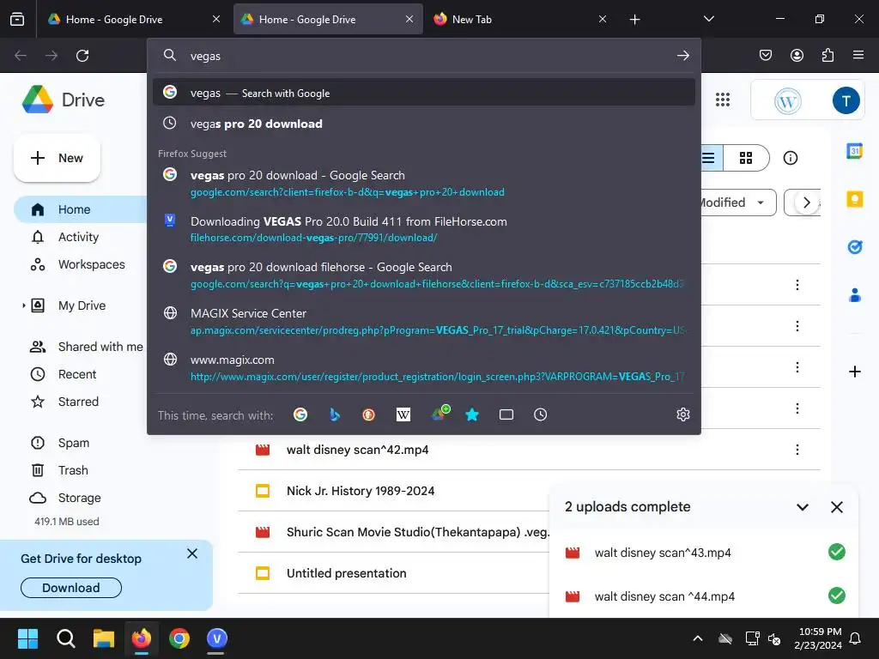
Task: Open Workspaces in Drive sidebar
Action: [x=91, y=264]
